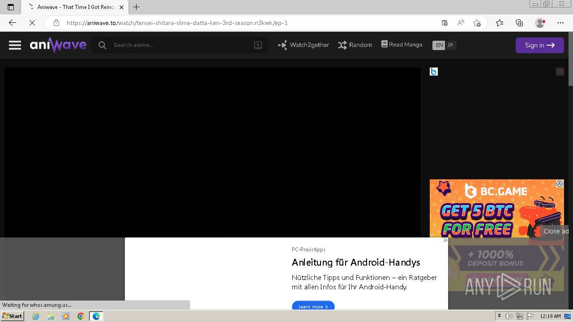Open the tab actions menu

(x=11, y=7)
